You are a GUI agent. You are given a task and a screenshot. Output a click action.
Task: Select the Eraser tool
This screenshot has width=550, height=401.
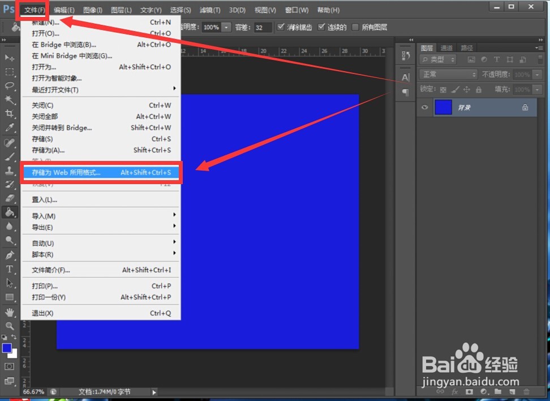tap(10, 198)
